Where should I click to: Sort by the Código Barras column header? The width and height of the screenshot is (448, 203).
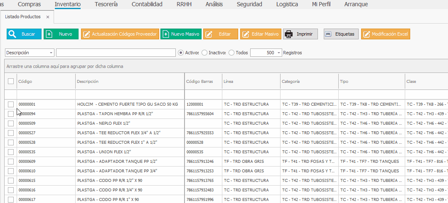pyautogui.click(x=204, y=82)
